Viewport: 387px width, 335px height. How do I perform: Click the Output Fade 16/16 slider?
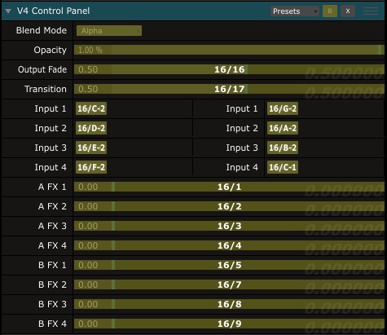[229, 69]
